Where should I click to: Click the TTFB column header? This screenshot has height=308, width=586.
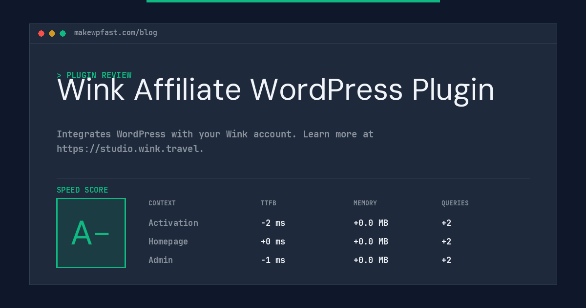[x=269, y=203]
